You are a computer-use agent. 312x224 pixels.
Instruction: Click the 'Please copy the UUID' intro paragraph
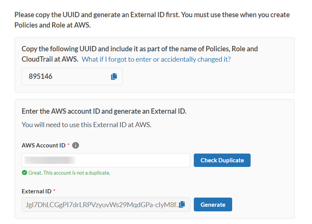tap(152, 20)
